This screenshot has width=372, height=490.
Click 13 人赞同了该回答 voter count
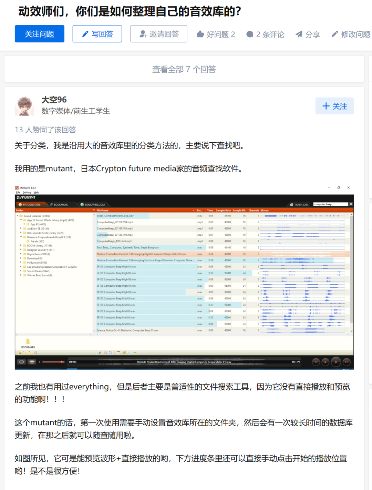point(45,130)
